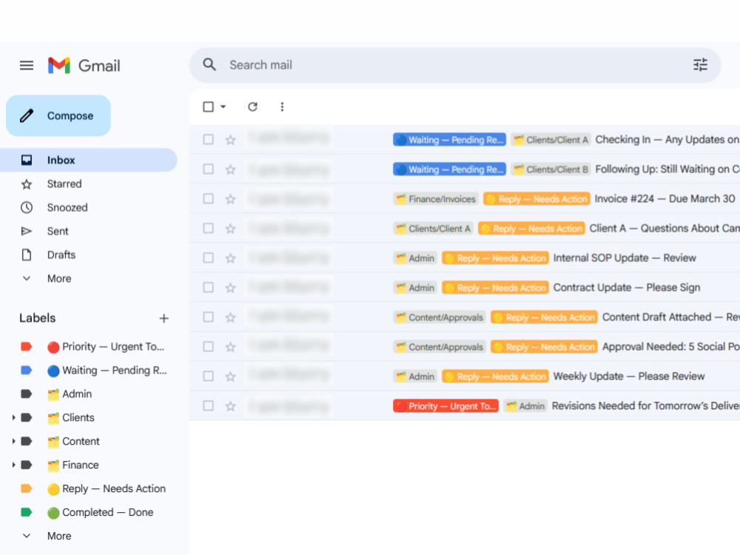Image resolution: width=740 pixels, height=555 pixels.
Task: Open the More options three-dot menu
Action: (x=282, y=107)
